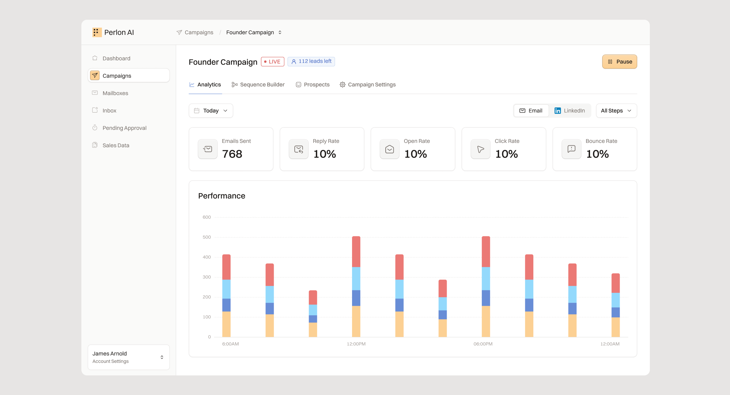This screenshot has height=395, width=730.
Task: Click the Emails Sent card icon
Action: [208, 149]
